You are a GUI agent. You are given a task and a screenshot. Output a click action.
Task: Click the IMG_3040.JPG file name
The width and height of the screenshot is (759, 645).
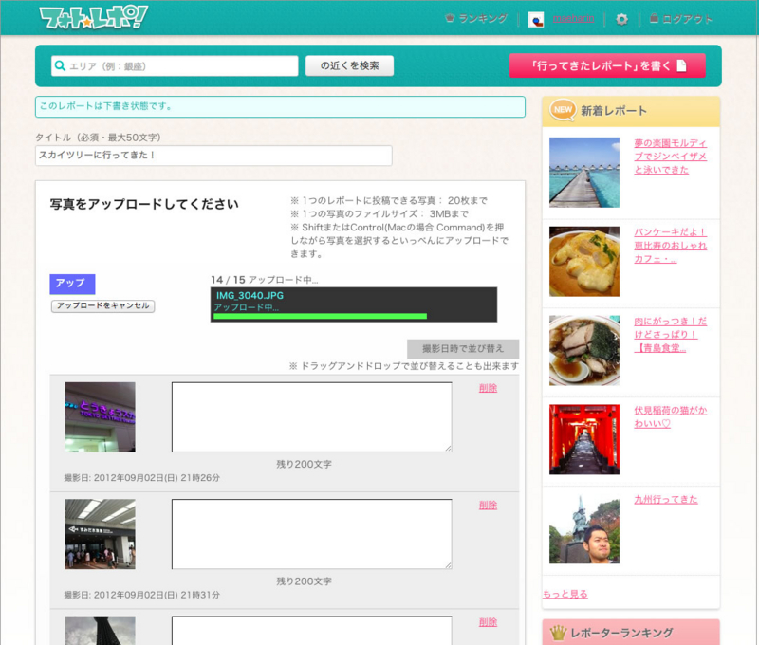250,296
